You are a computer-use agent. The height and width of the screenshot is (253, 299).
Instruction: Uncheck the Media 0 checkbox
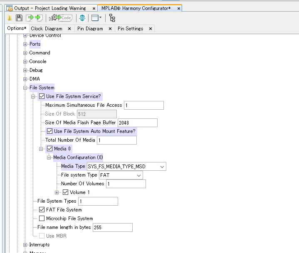[49, 149]
